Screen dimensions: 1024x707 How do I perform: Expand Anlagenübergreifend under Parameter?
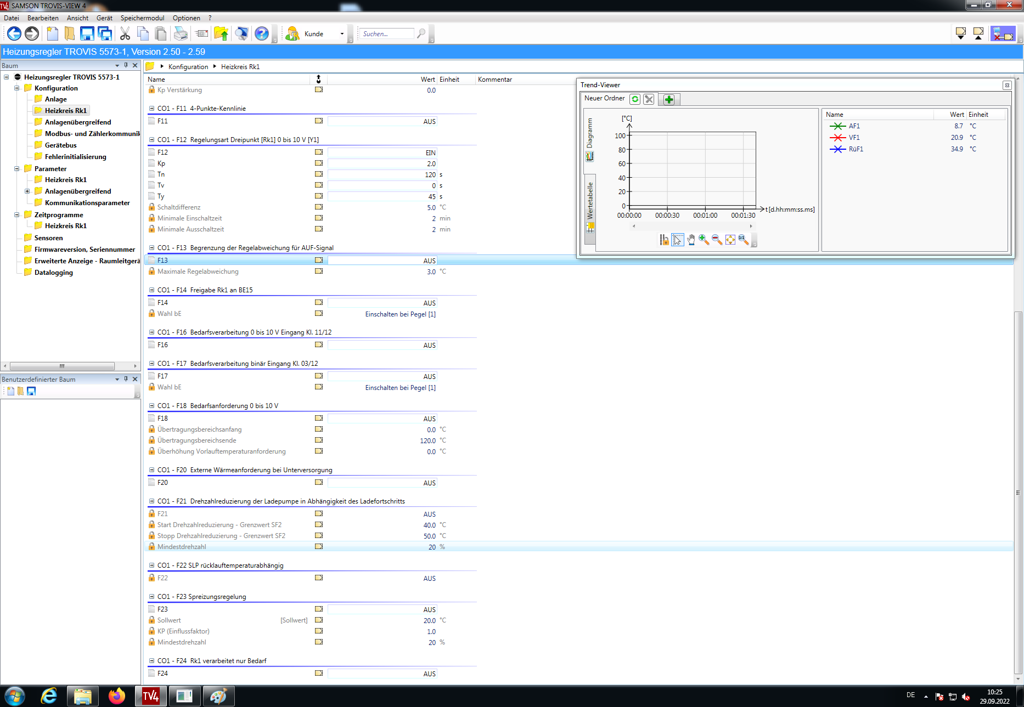pos(27,191)
